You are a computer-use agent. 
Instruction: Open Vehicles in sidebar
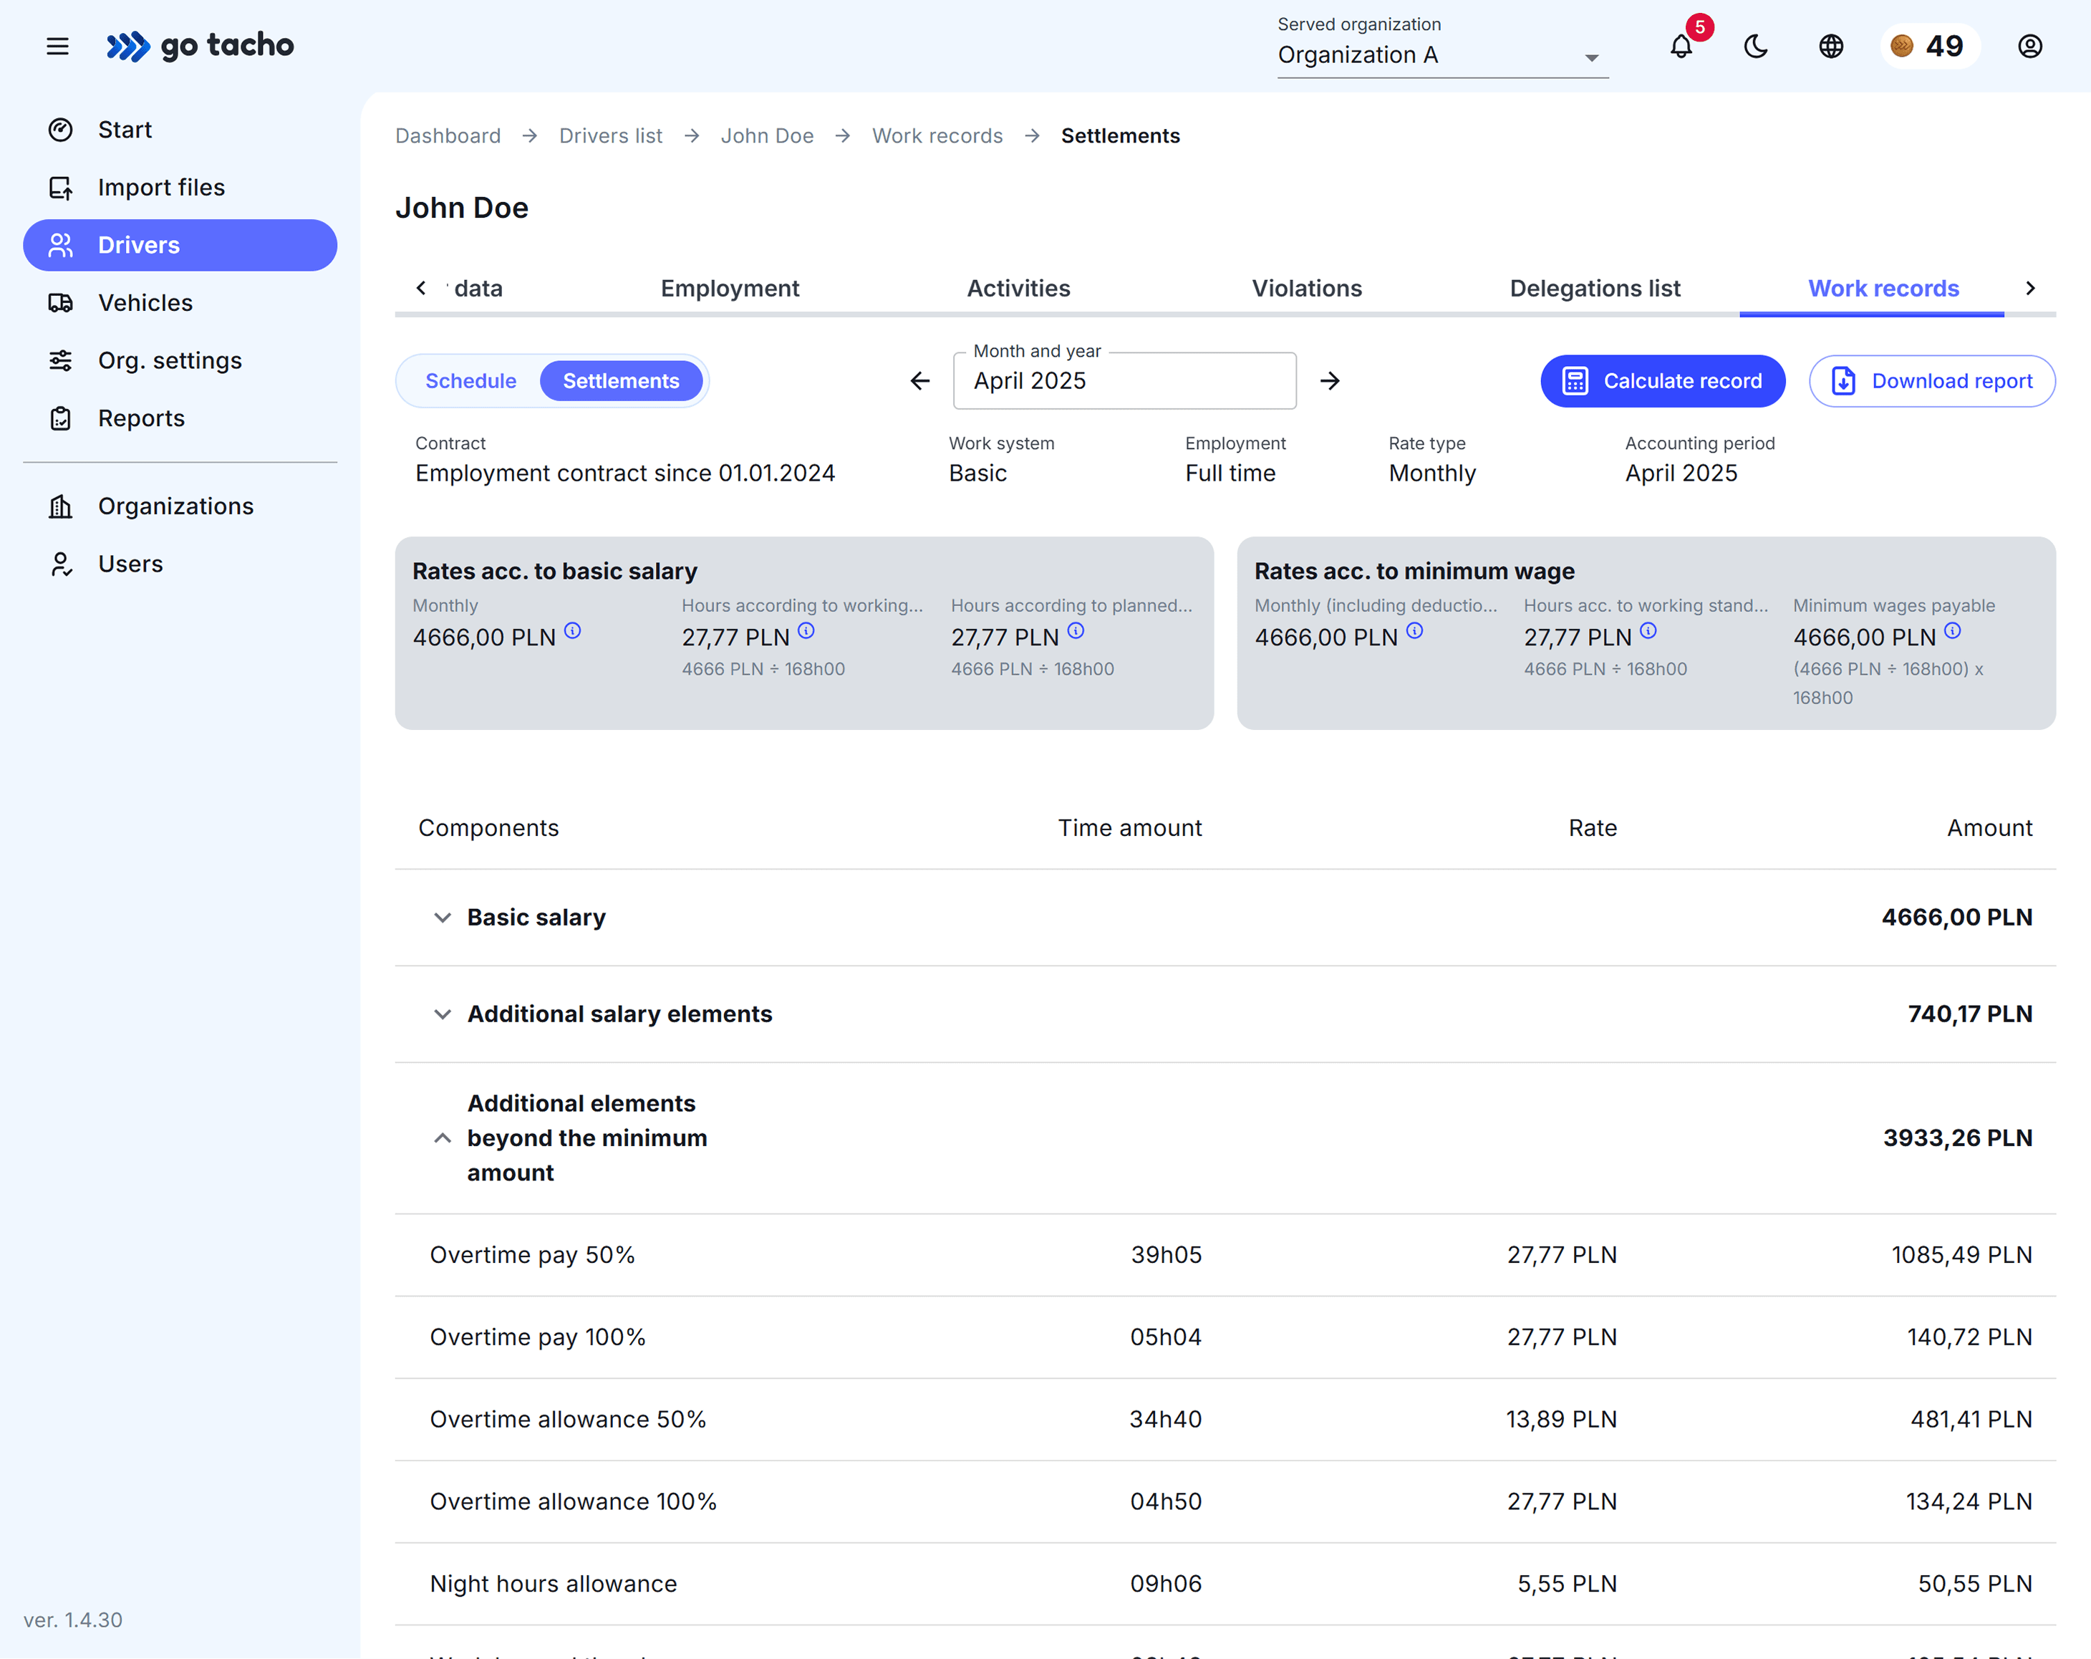point(180,303)
